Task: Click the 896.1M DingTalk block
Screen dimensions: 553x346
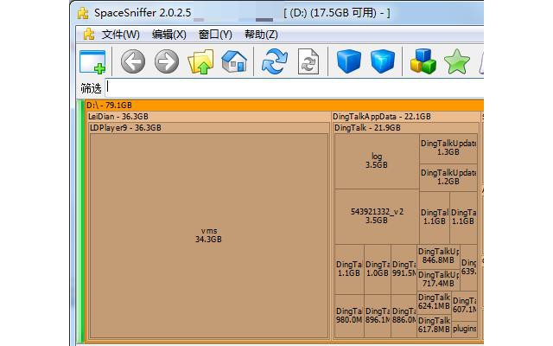Action: click(x=378, y=316)
